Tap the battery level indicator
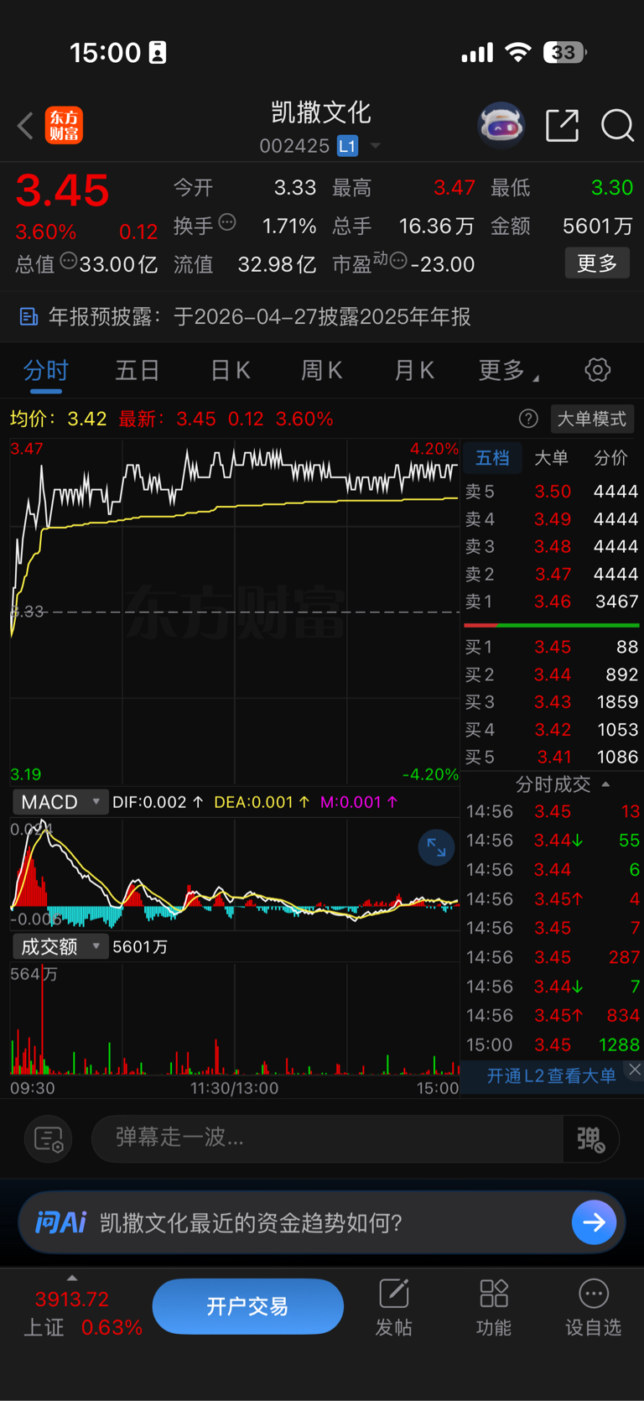Viewport: 644px width, 1401px height. [565, 53]
